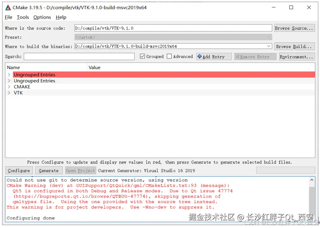The width and height of the screenshot is (320, 228).
Task: Select the VTK row text
Action: (18, 93)
